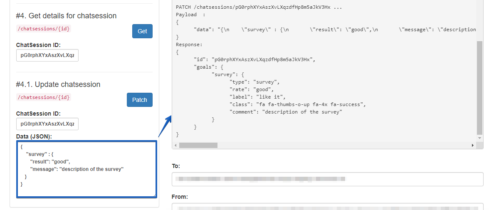Click the From: input field
The width and height of the screenshot is (494, 210).
[x=328, y=207]
